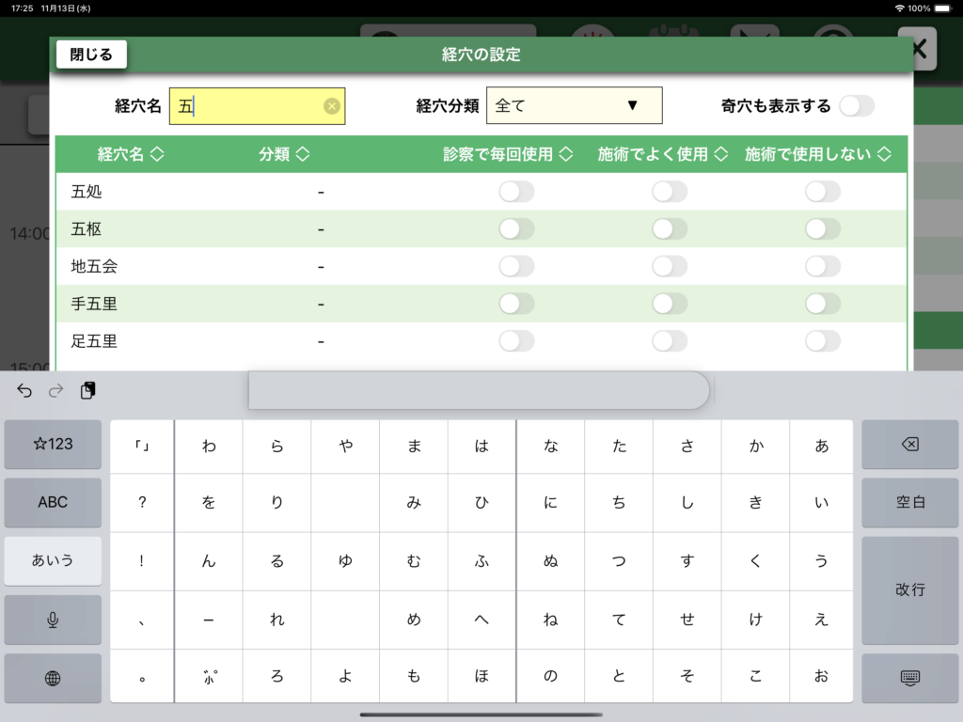Tap the undo arrow on keyboard toolbar

[x=24, y=390]
